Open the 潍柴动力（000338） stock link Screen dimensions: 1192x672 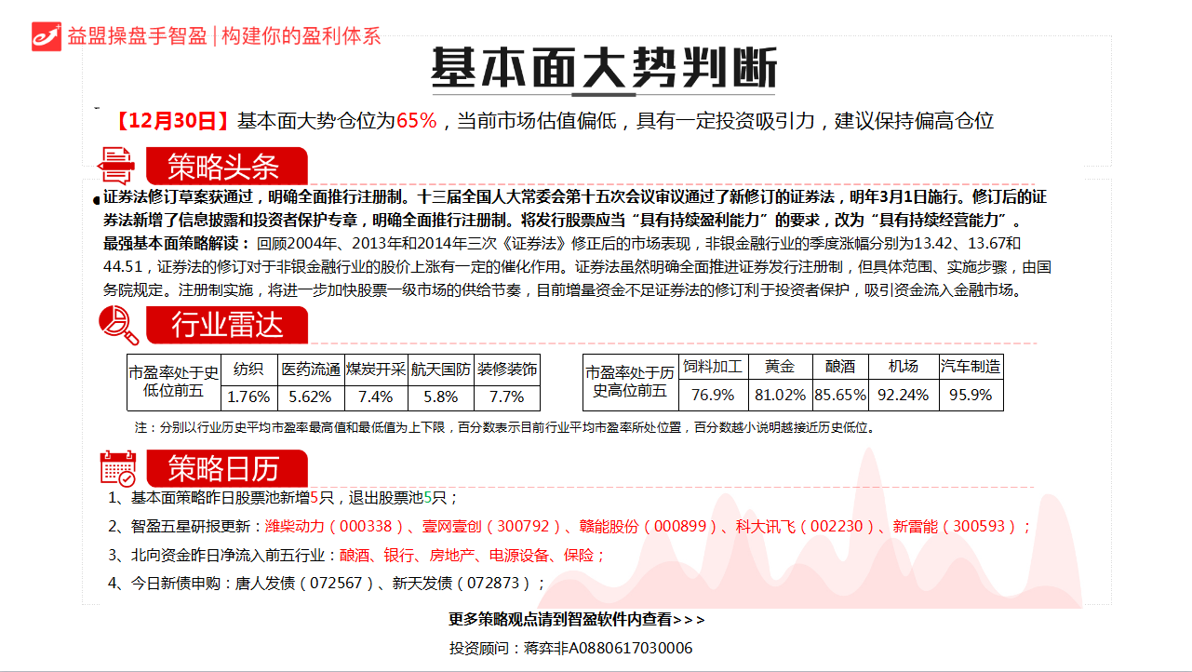click(335, 527)
